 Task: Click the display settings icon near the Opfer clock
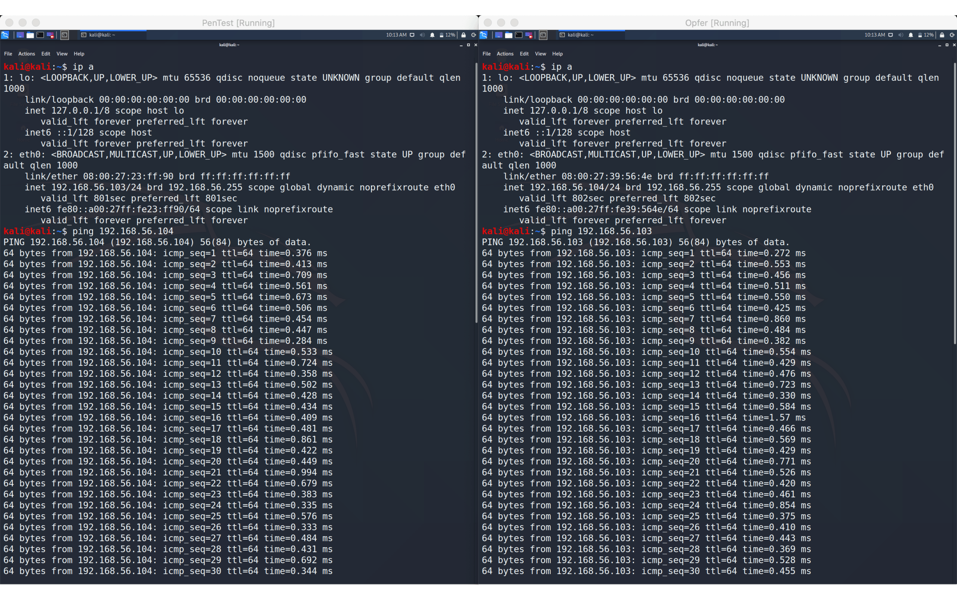click(x=891, y=35)
